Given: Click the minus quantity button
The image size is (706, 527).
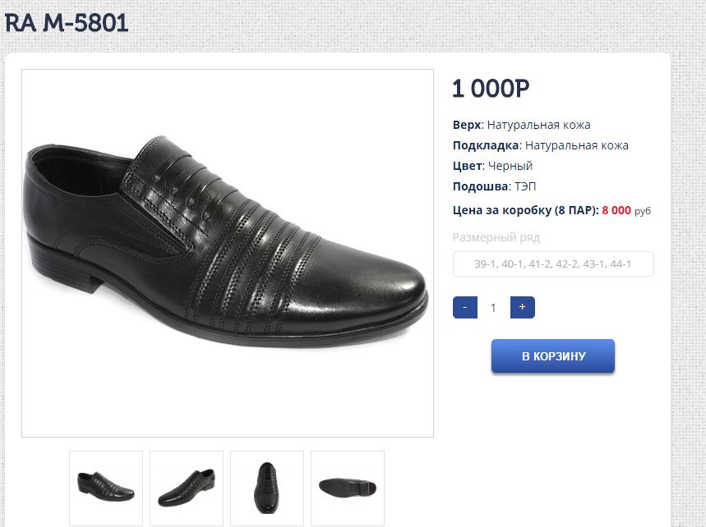Looking at the screenshot, I should coord(465,308).
